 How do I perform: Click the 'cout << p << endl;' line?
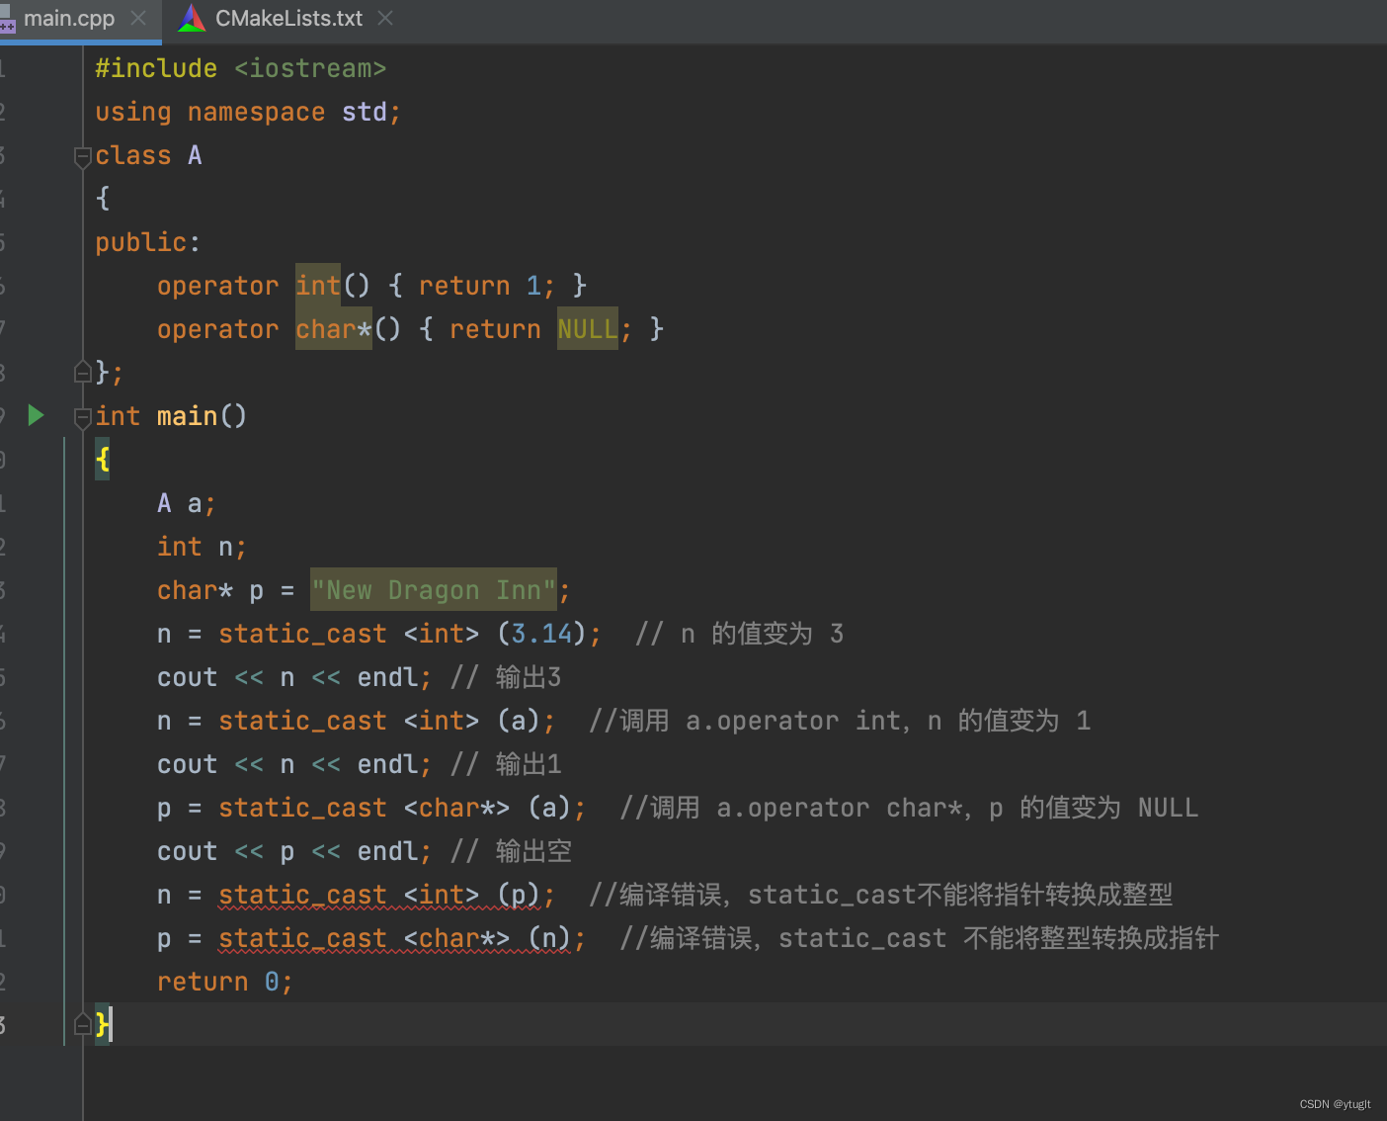294,851
